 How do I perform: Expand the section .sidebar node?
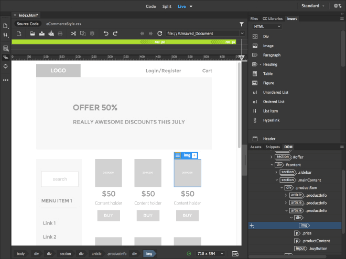pyautogui.click(x=276, y=172)
